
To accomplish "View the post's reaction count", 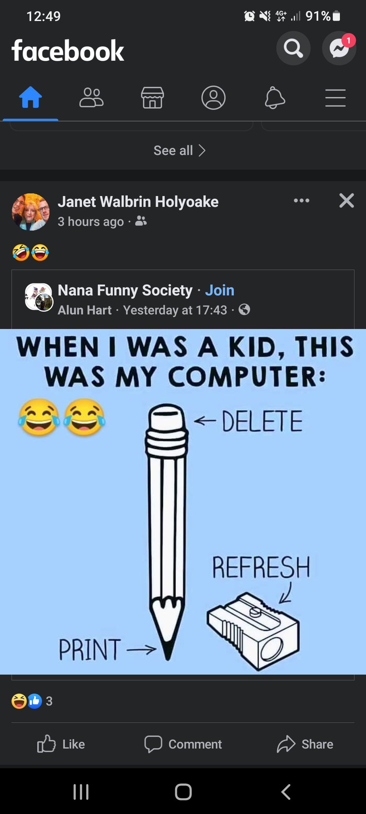I will [32, 701].
